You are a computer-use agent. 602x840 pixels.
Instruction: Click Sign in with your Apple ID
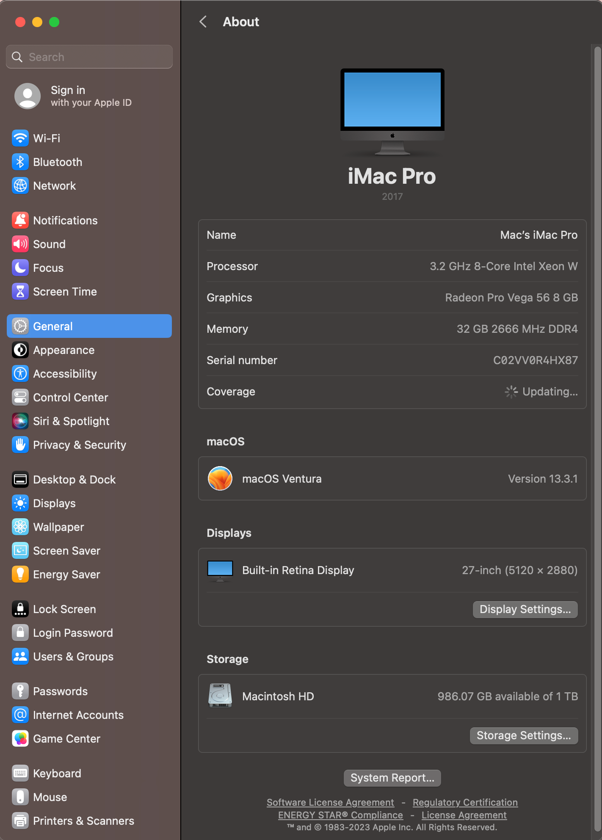pyautogui.click(x=89, y=96)
